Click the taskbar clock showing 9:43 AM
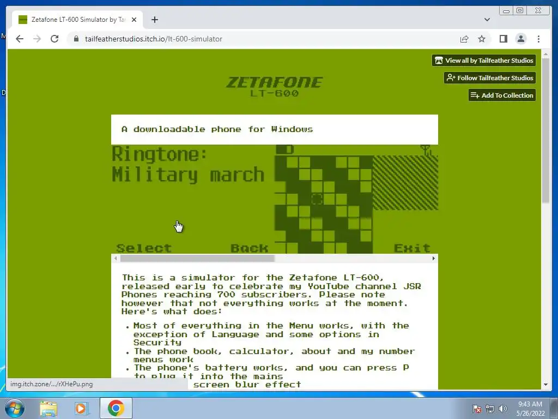 click(x=530, y=408)
